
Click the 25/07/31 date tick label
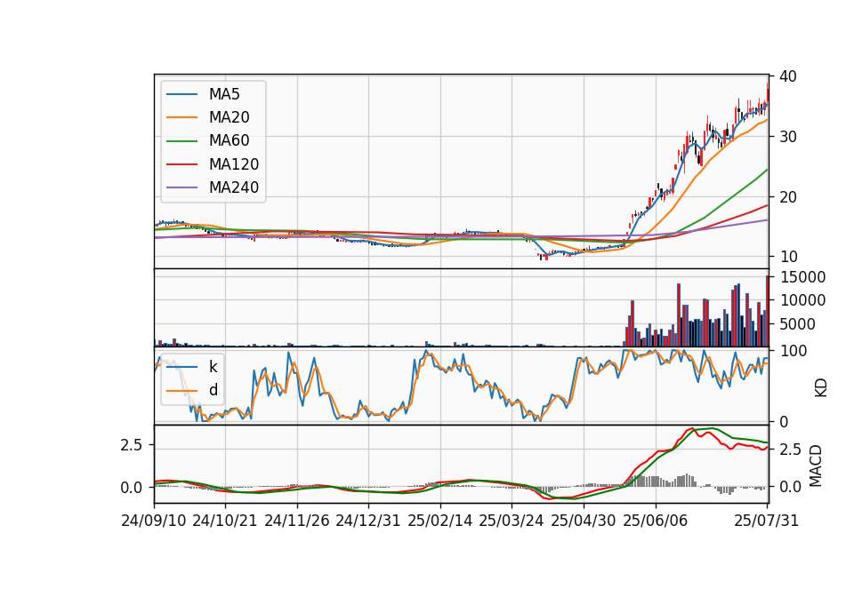pos(766,521)
